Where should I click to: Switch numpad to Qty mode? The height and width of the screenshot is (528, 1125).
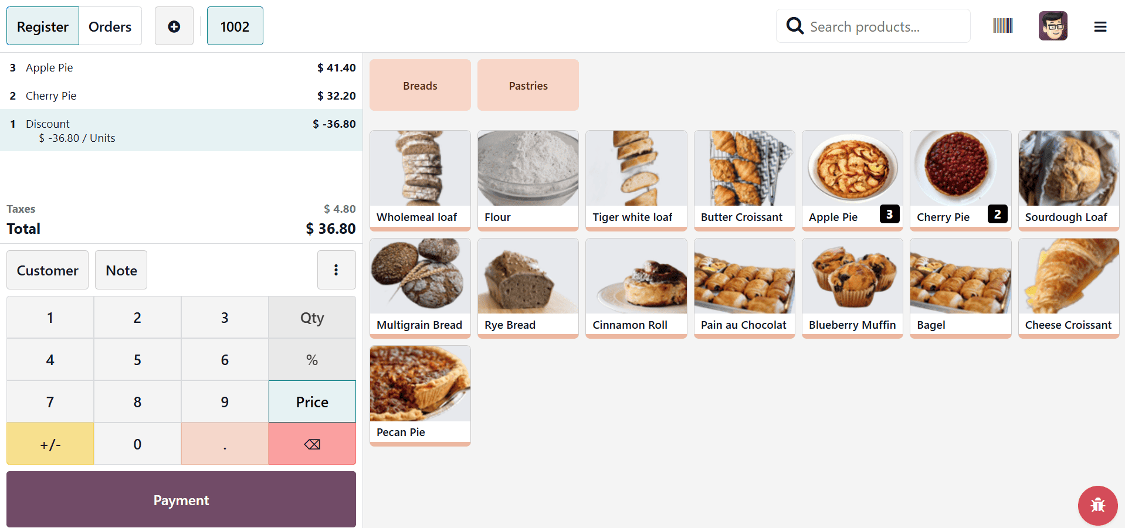point(311,317)
